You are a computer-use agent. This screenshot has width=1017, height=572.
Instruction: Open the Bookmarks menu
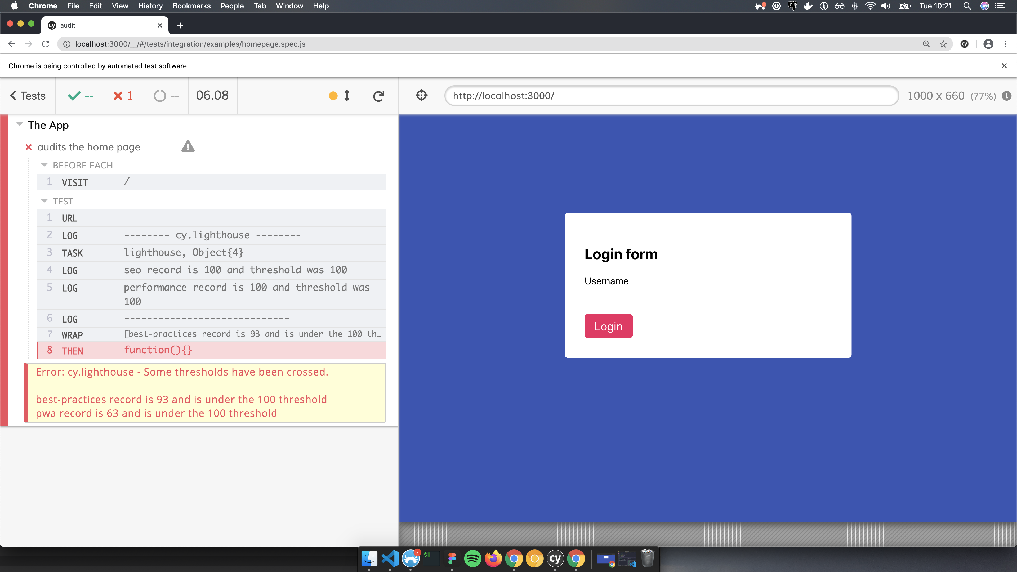[191, 6]
